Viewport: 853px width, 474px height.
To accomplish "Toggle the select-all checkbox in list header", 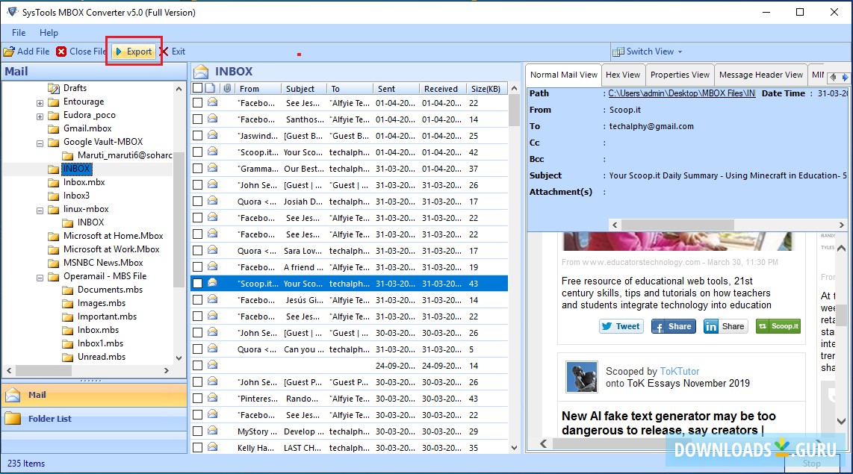I will click(197, 88).
